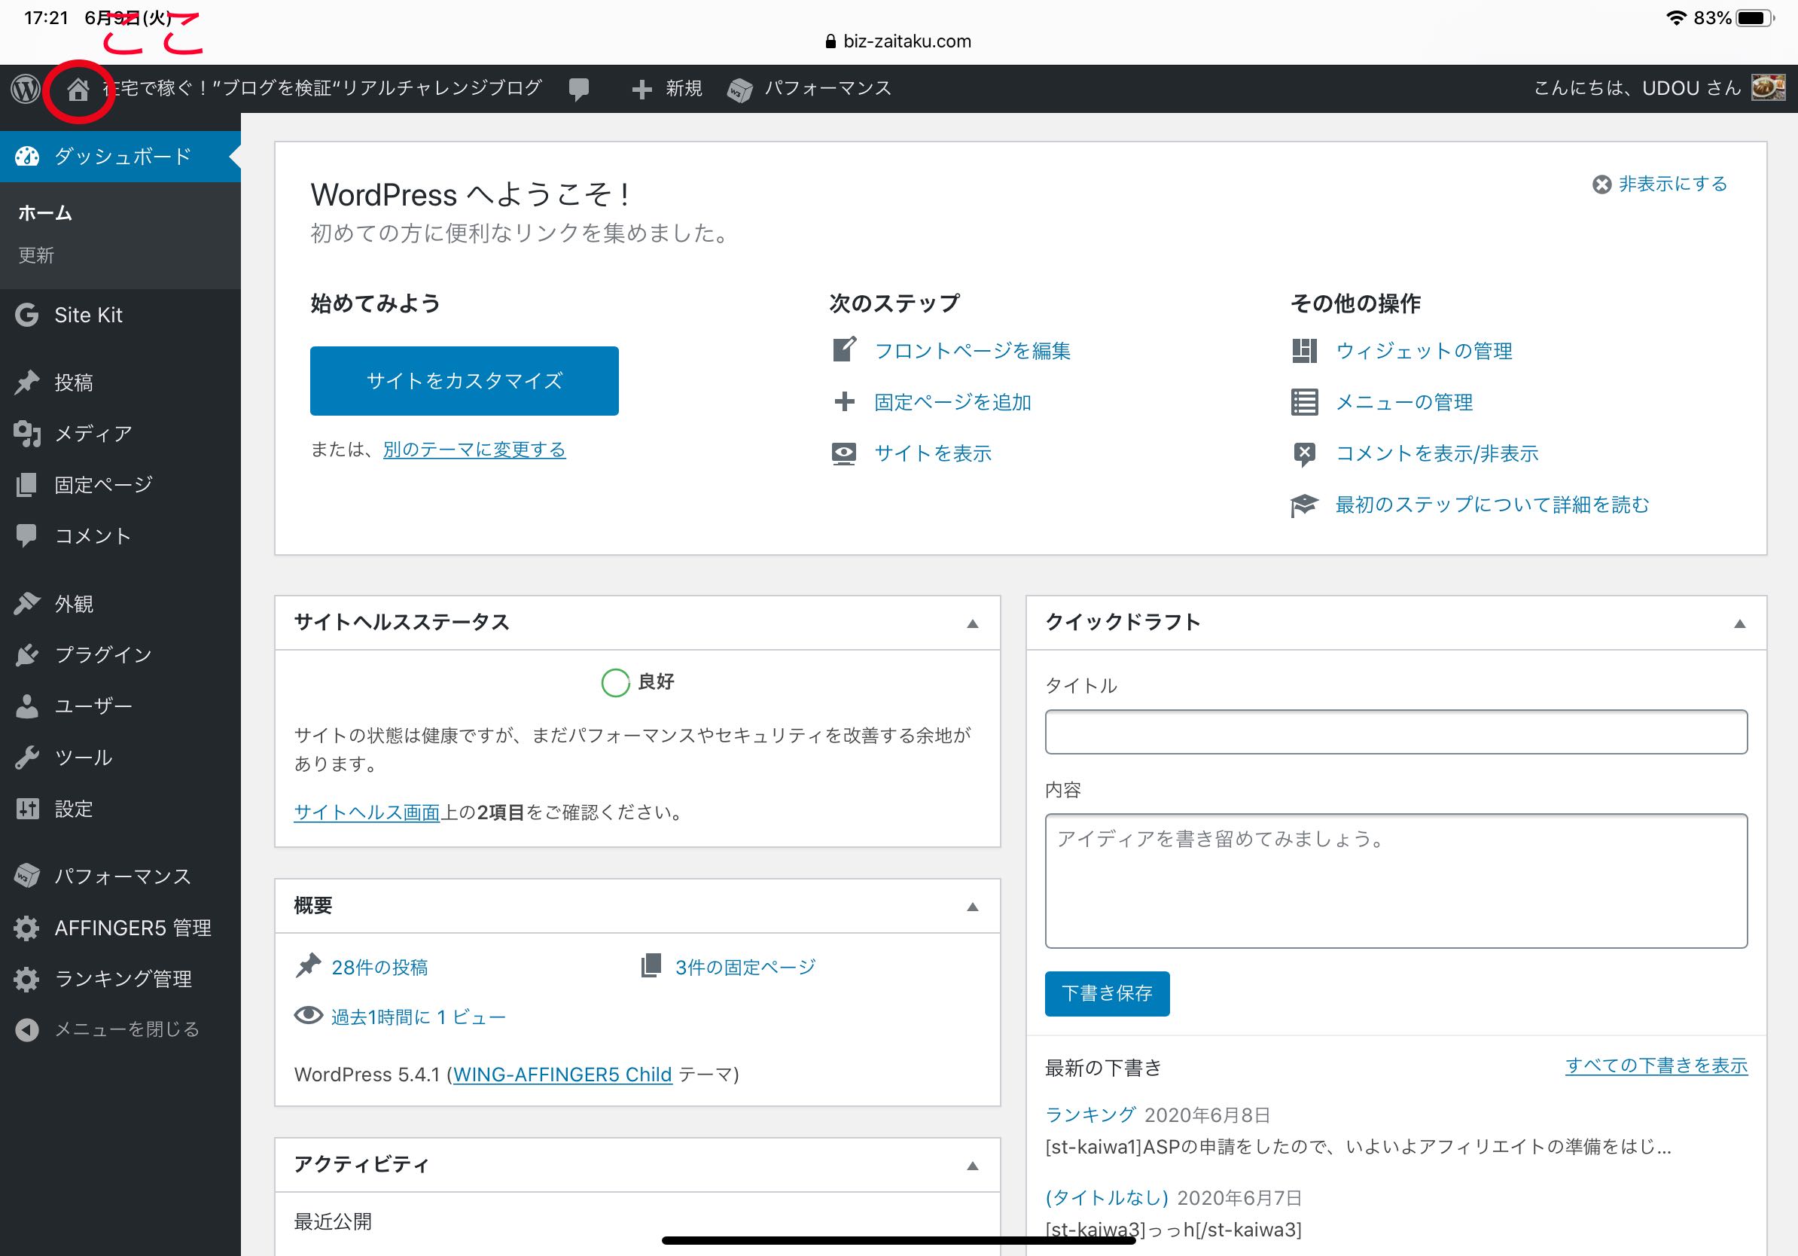The height and width of the screenshot is (1256, 1798).
Task: Click the サイトをカスタマイズ button
Action: (465, 380)
